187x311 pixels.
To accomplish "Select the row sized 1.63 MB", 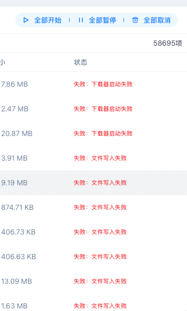I will point(93,302).
